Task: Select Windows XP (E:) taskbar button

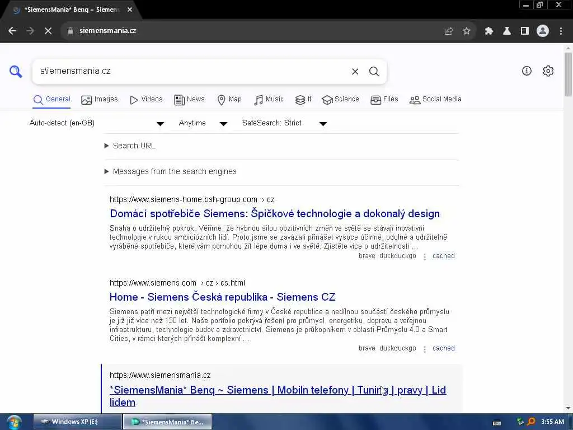Action: coord(77,422)
